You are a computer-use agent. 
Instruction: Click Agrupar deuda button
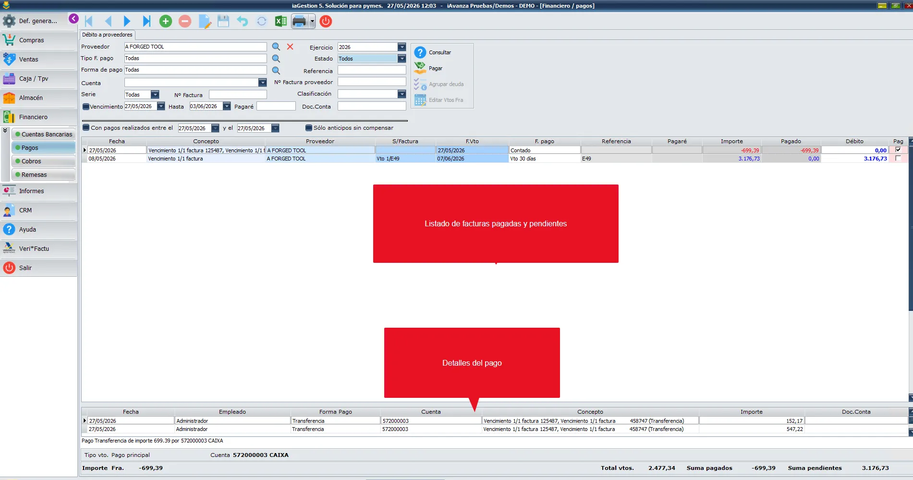click(439, 84)
